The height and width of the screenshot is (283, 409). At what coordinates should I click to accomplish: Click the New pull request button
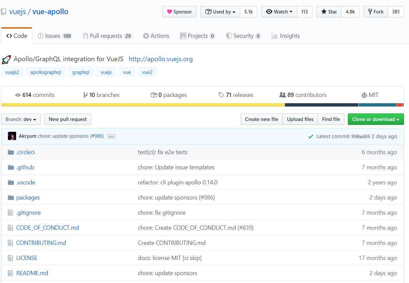point(68,119)
